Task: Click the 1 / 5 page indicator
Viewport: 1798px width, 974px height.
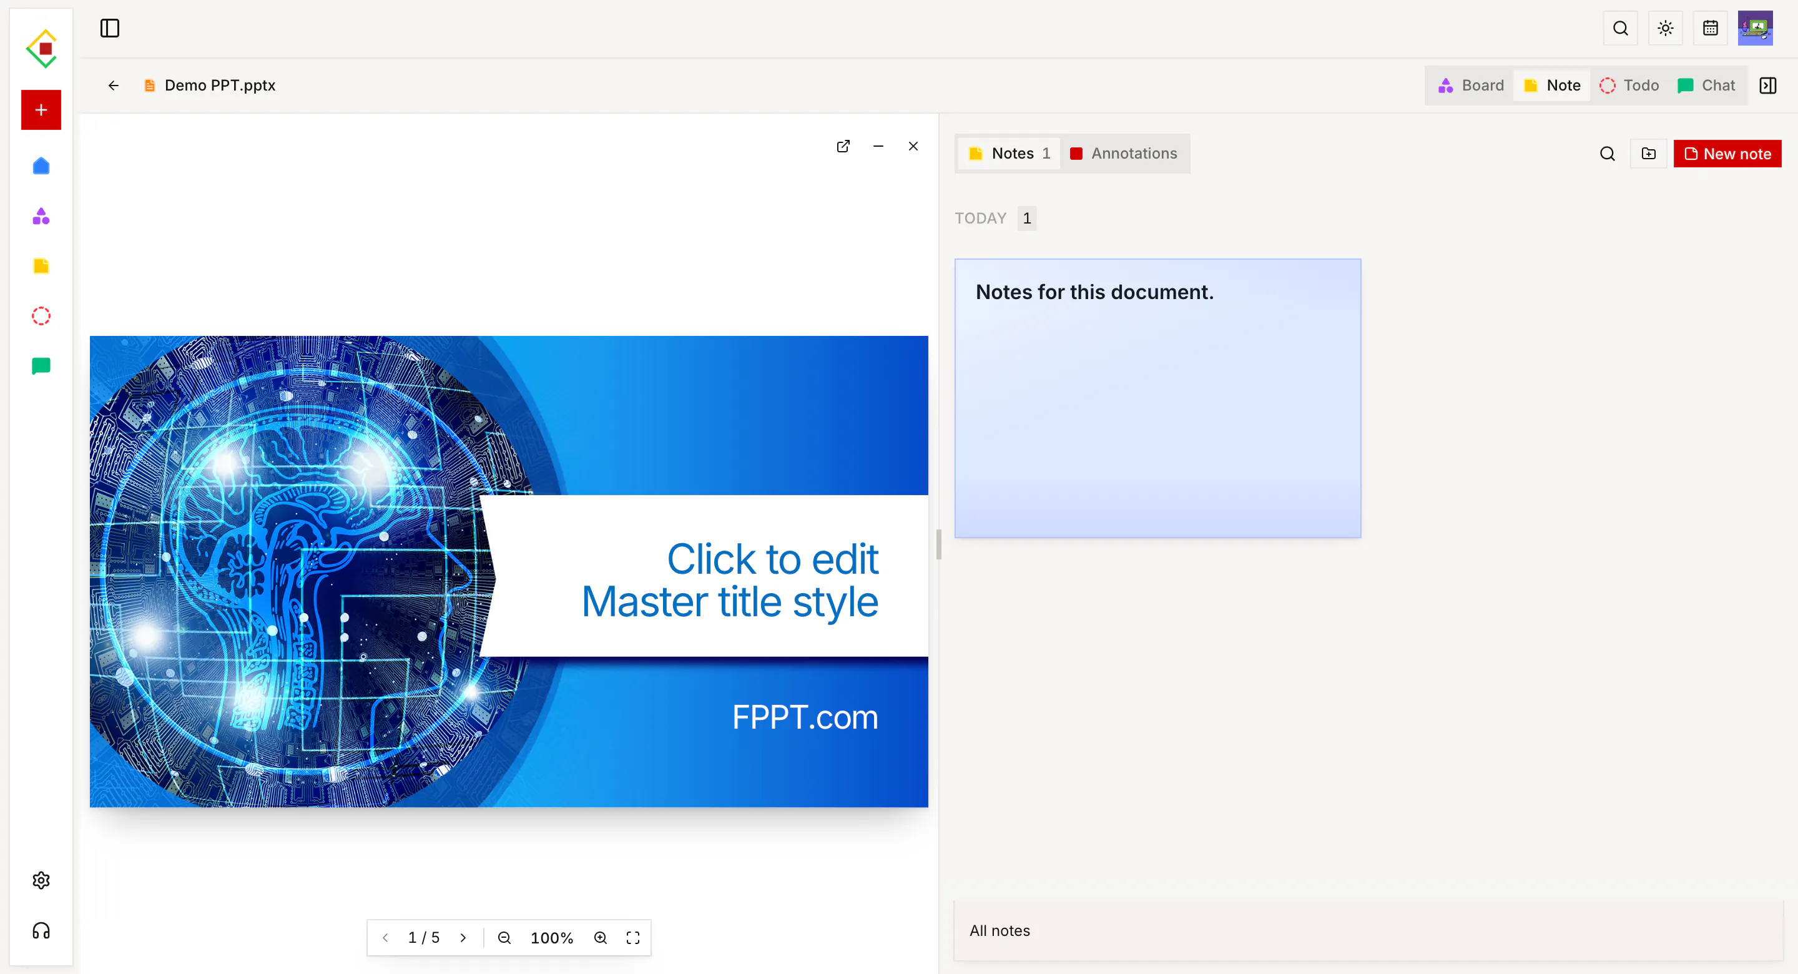Action: pos(424,938)
